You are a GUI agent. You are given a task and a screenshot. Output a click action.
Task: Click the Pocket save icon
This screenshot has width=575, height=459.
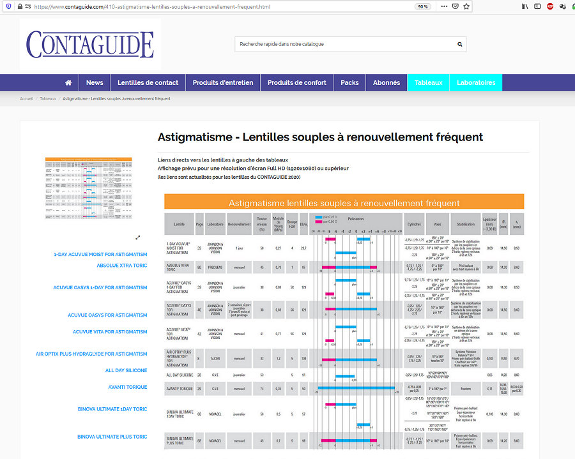(454, 6)
